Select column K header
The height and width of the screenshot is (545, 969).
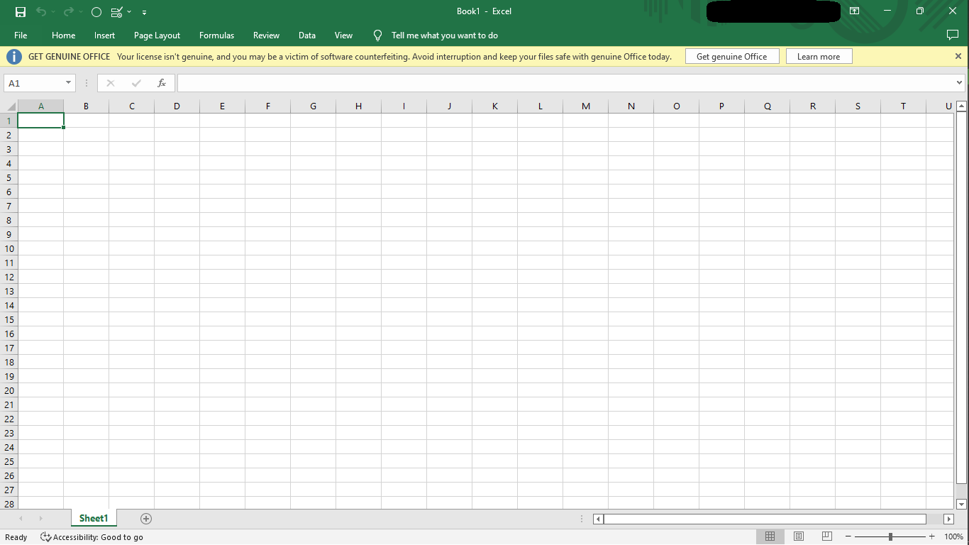coord(494,106)
